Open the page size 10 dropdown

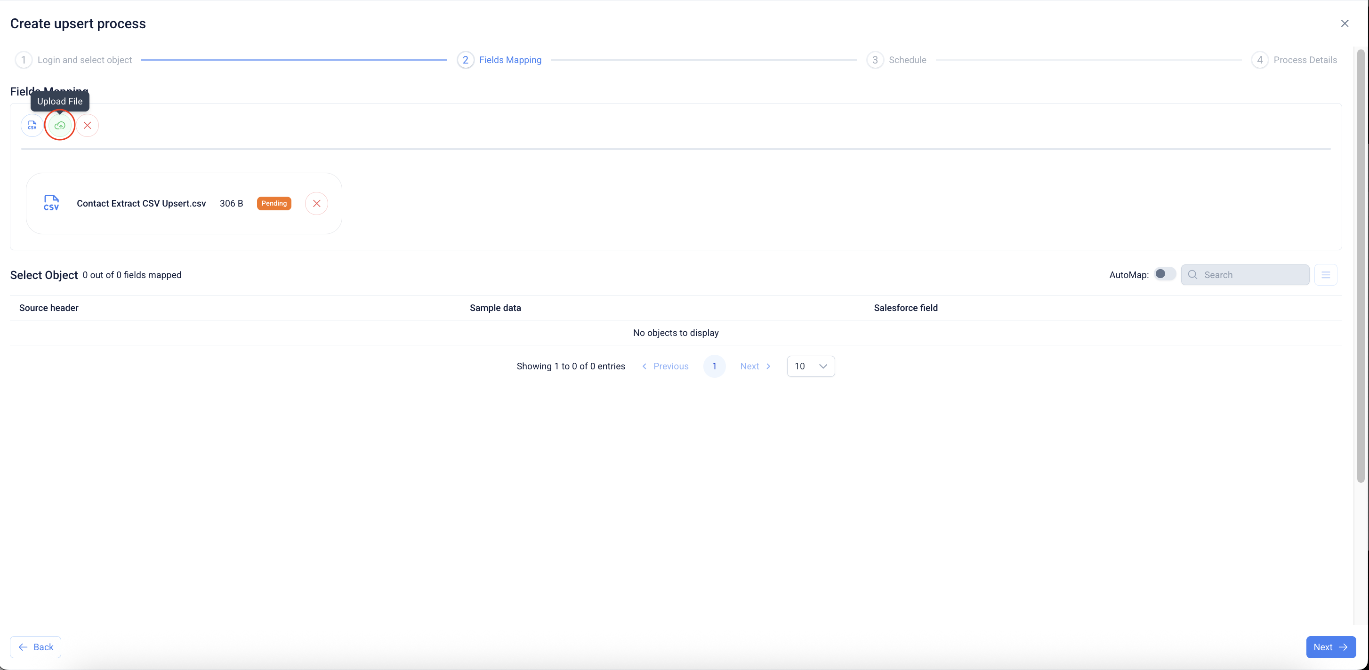[x=811, y=366]
